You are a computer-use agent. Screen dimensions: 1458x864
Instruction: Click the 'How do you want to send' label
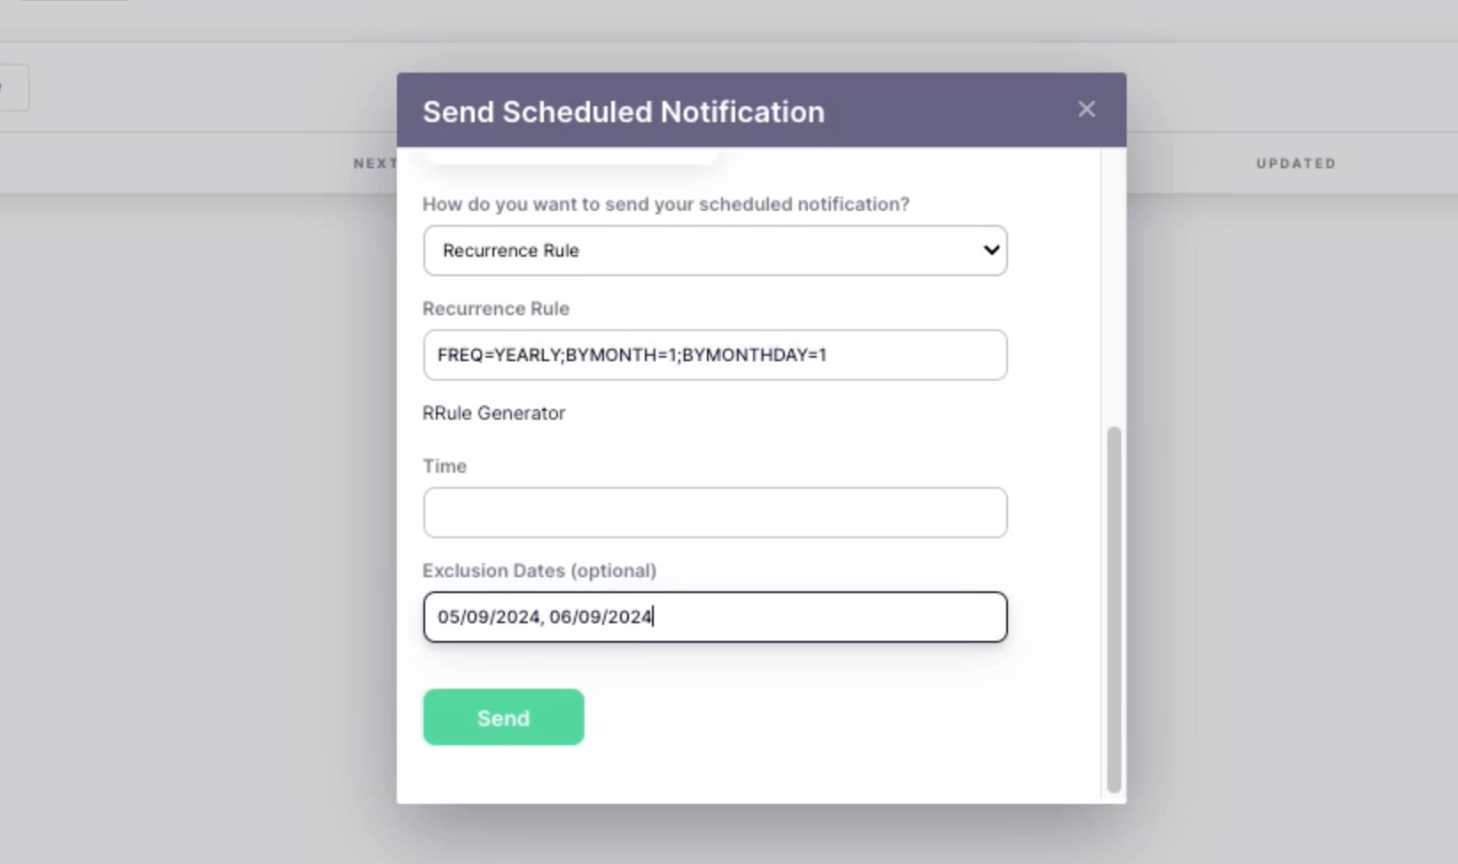pyautogui.click(x=665, y=204)
